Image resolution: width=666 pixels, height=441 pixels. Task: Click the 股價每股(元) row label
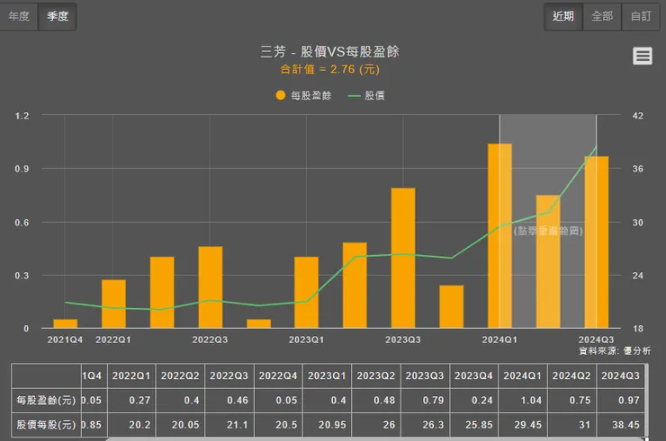pyautogui.click(x=46, y=425)
